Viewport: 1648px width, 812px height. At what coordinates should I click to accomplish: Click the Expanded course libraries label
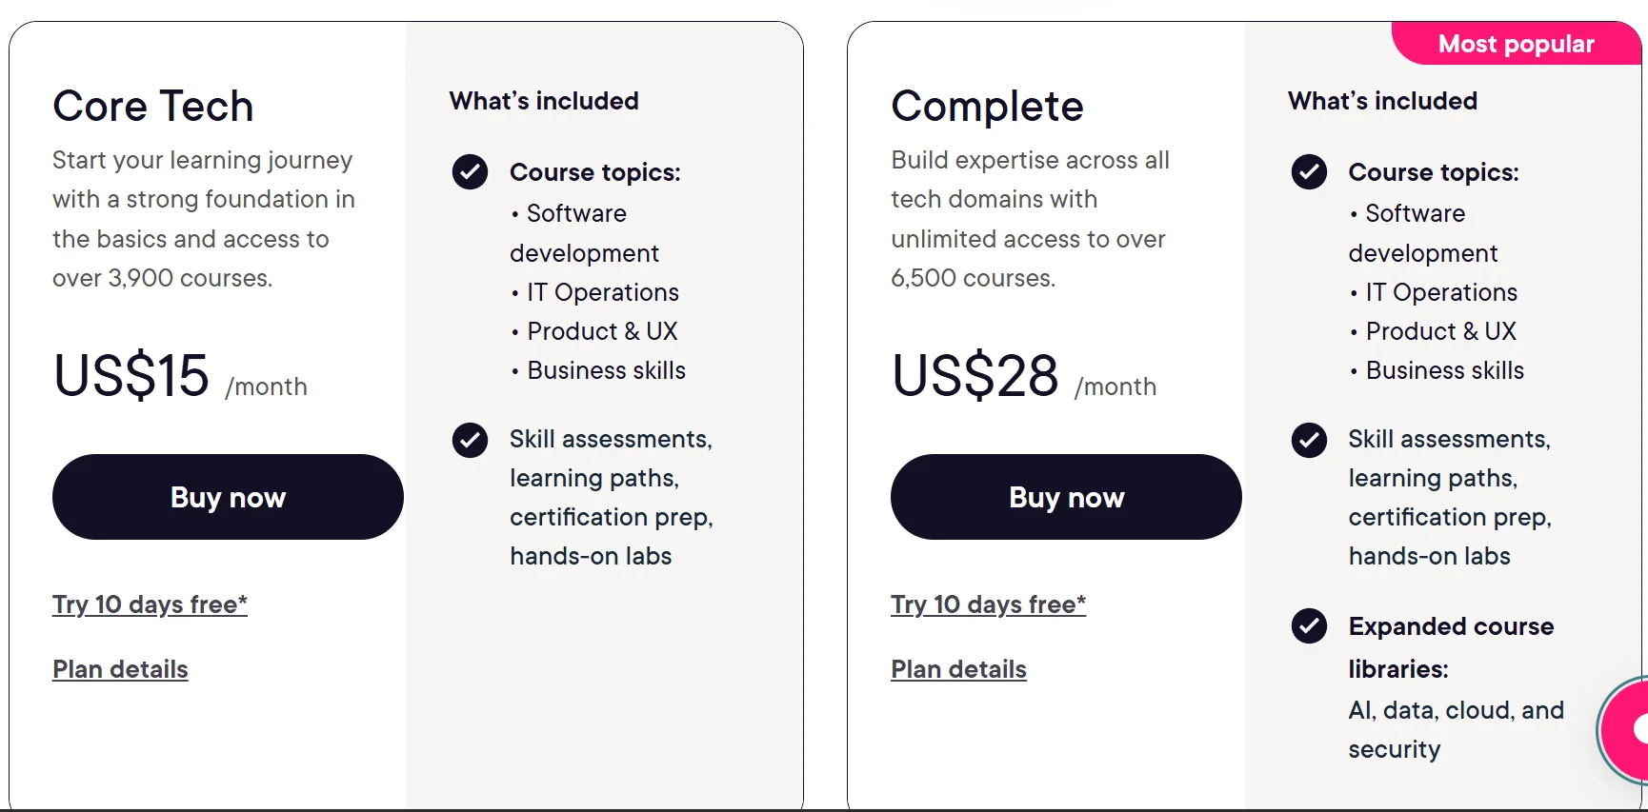pos(1451,646)
